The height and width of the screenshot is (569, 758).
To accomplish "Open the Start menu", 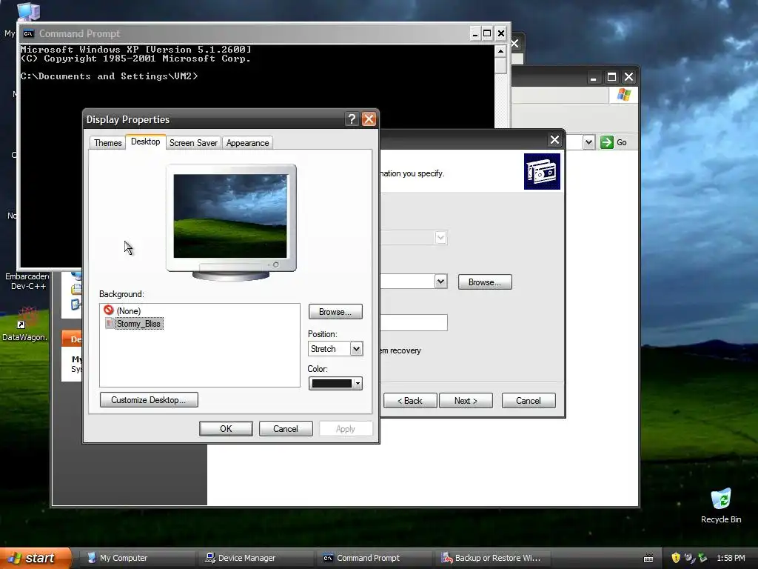I will (36, 558).
